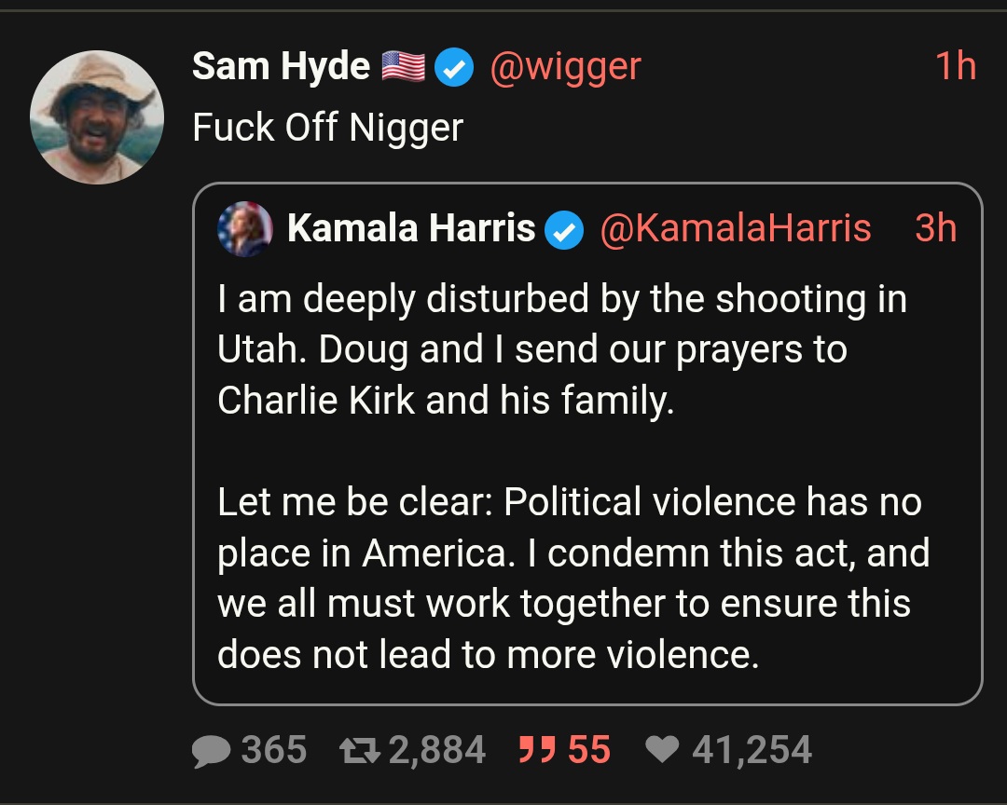Click the 3h timestamp in quoted post
Image resolution: width=1007 pixels, height=805 pixels.
pos(936,228)
